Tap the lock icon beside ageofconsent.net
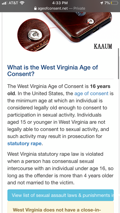The height and width of the screenshot is (213, 120). [x=36, y=8]
